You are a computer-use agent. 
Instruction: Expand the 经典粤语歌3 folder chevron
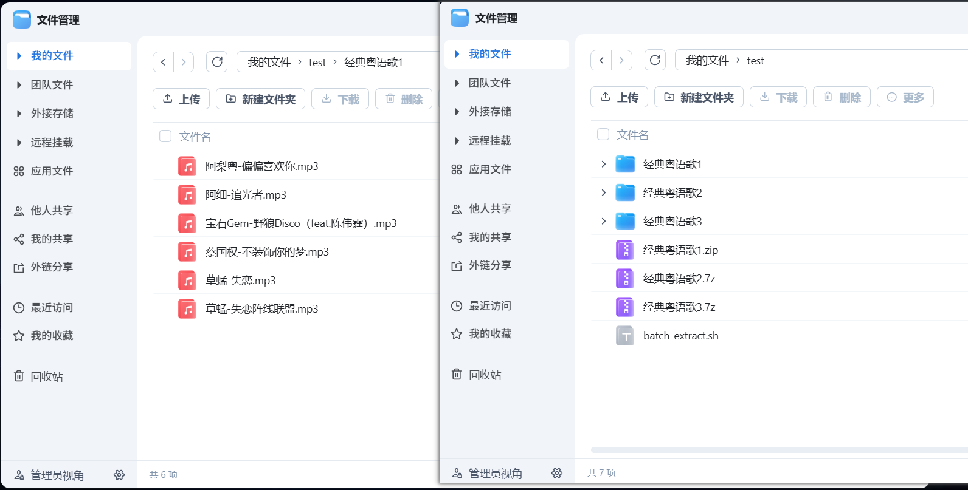point(603,221)
